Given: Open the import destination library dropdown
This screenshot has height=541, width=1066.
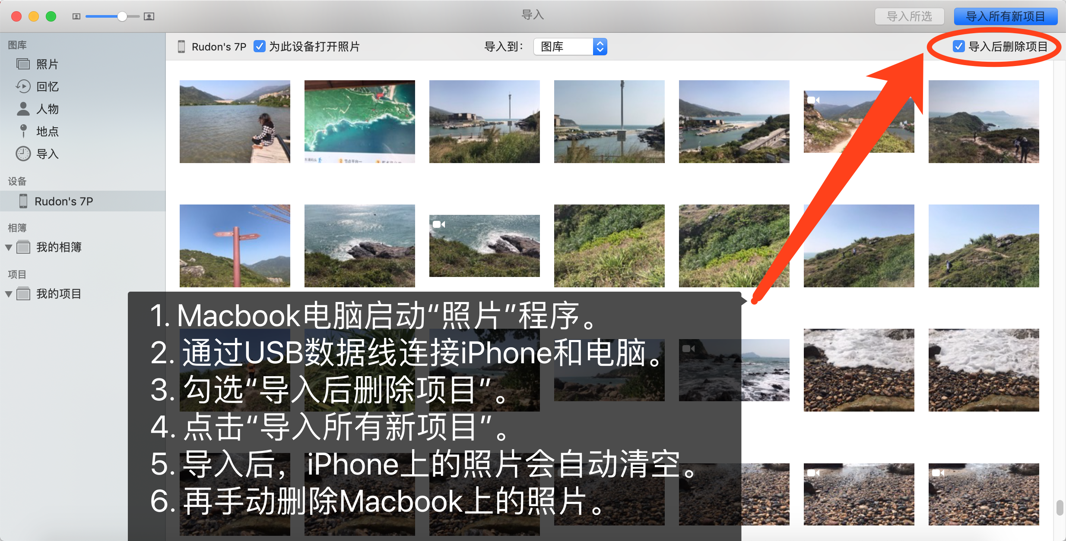Looking at the screenshot, I should coord(570,47).
